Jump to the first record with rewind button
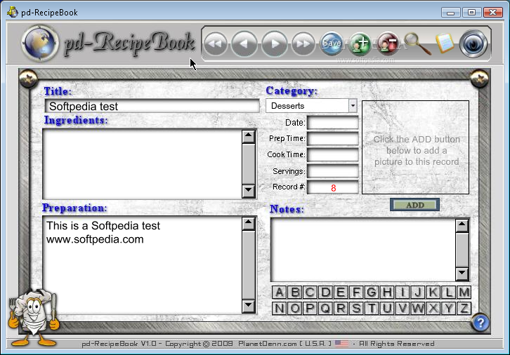Viewport: 510px width, 355px height. pyautogui.click(x=216, y=43)
